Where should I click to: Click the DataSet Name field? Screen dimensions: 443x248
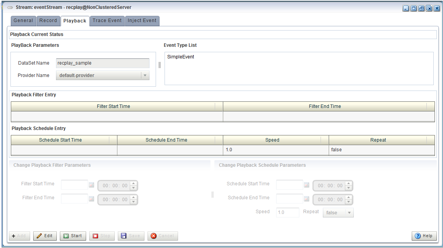click(103, 63)
